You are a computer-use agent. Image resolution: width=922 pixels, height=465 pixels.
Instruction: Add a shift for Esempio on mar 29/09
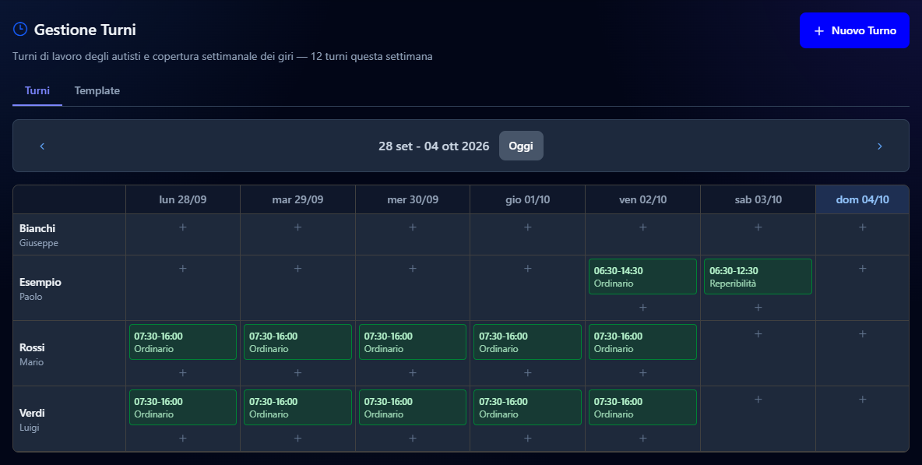tap(297, 269)
